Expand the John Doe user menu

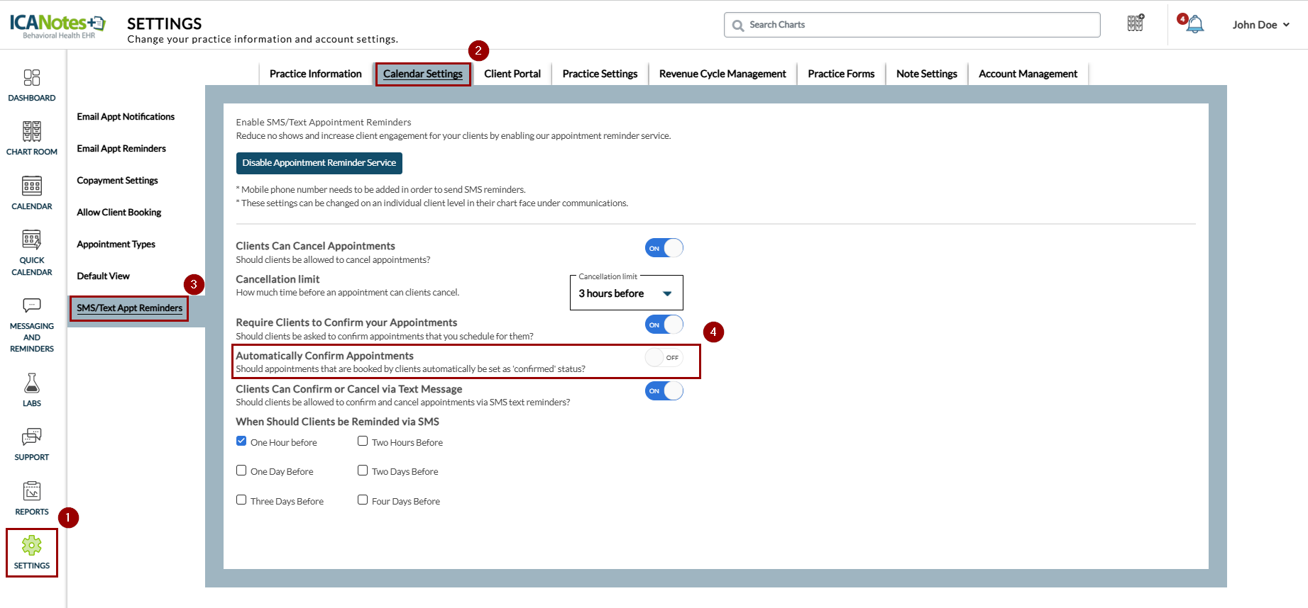click(x=1260, y=25)
